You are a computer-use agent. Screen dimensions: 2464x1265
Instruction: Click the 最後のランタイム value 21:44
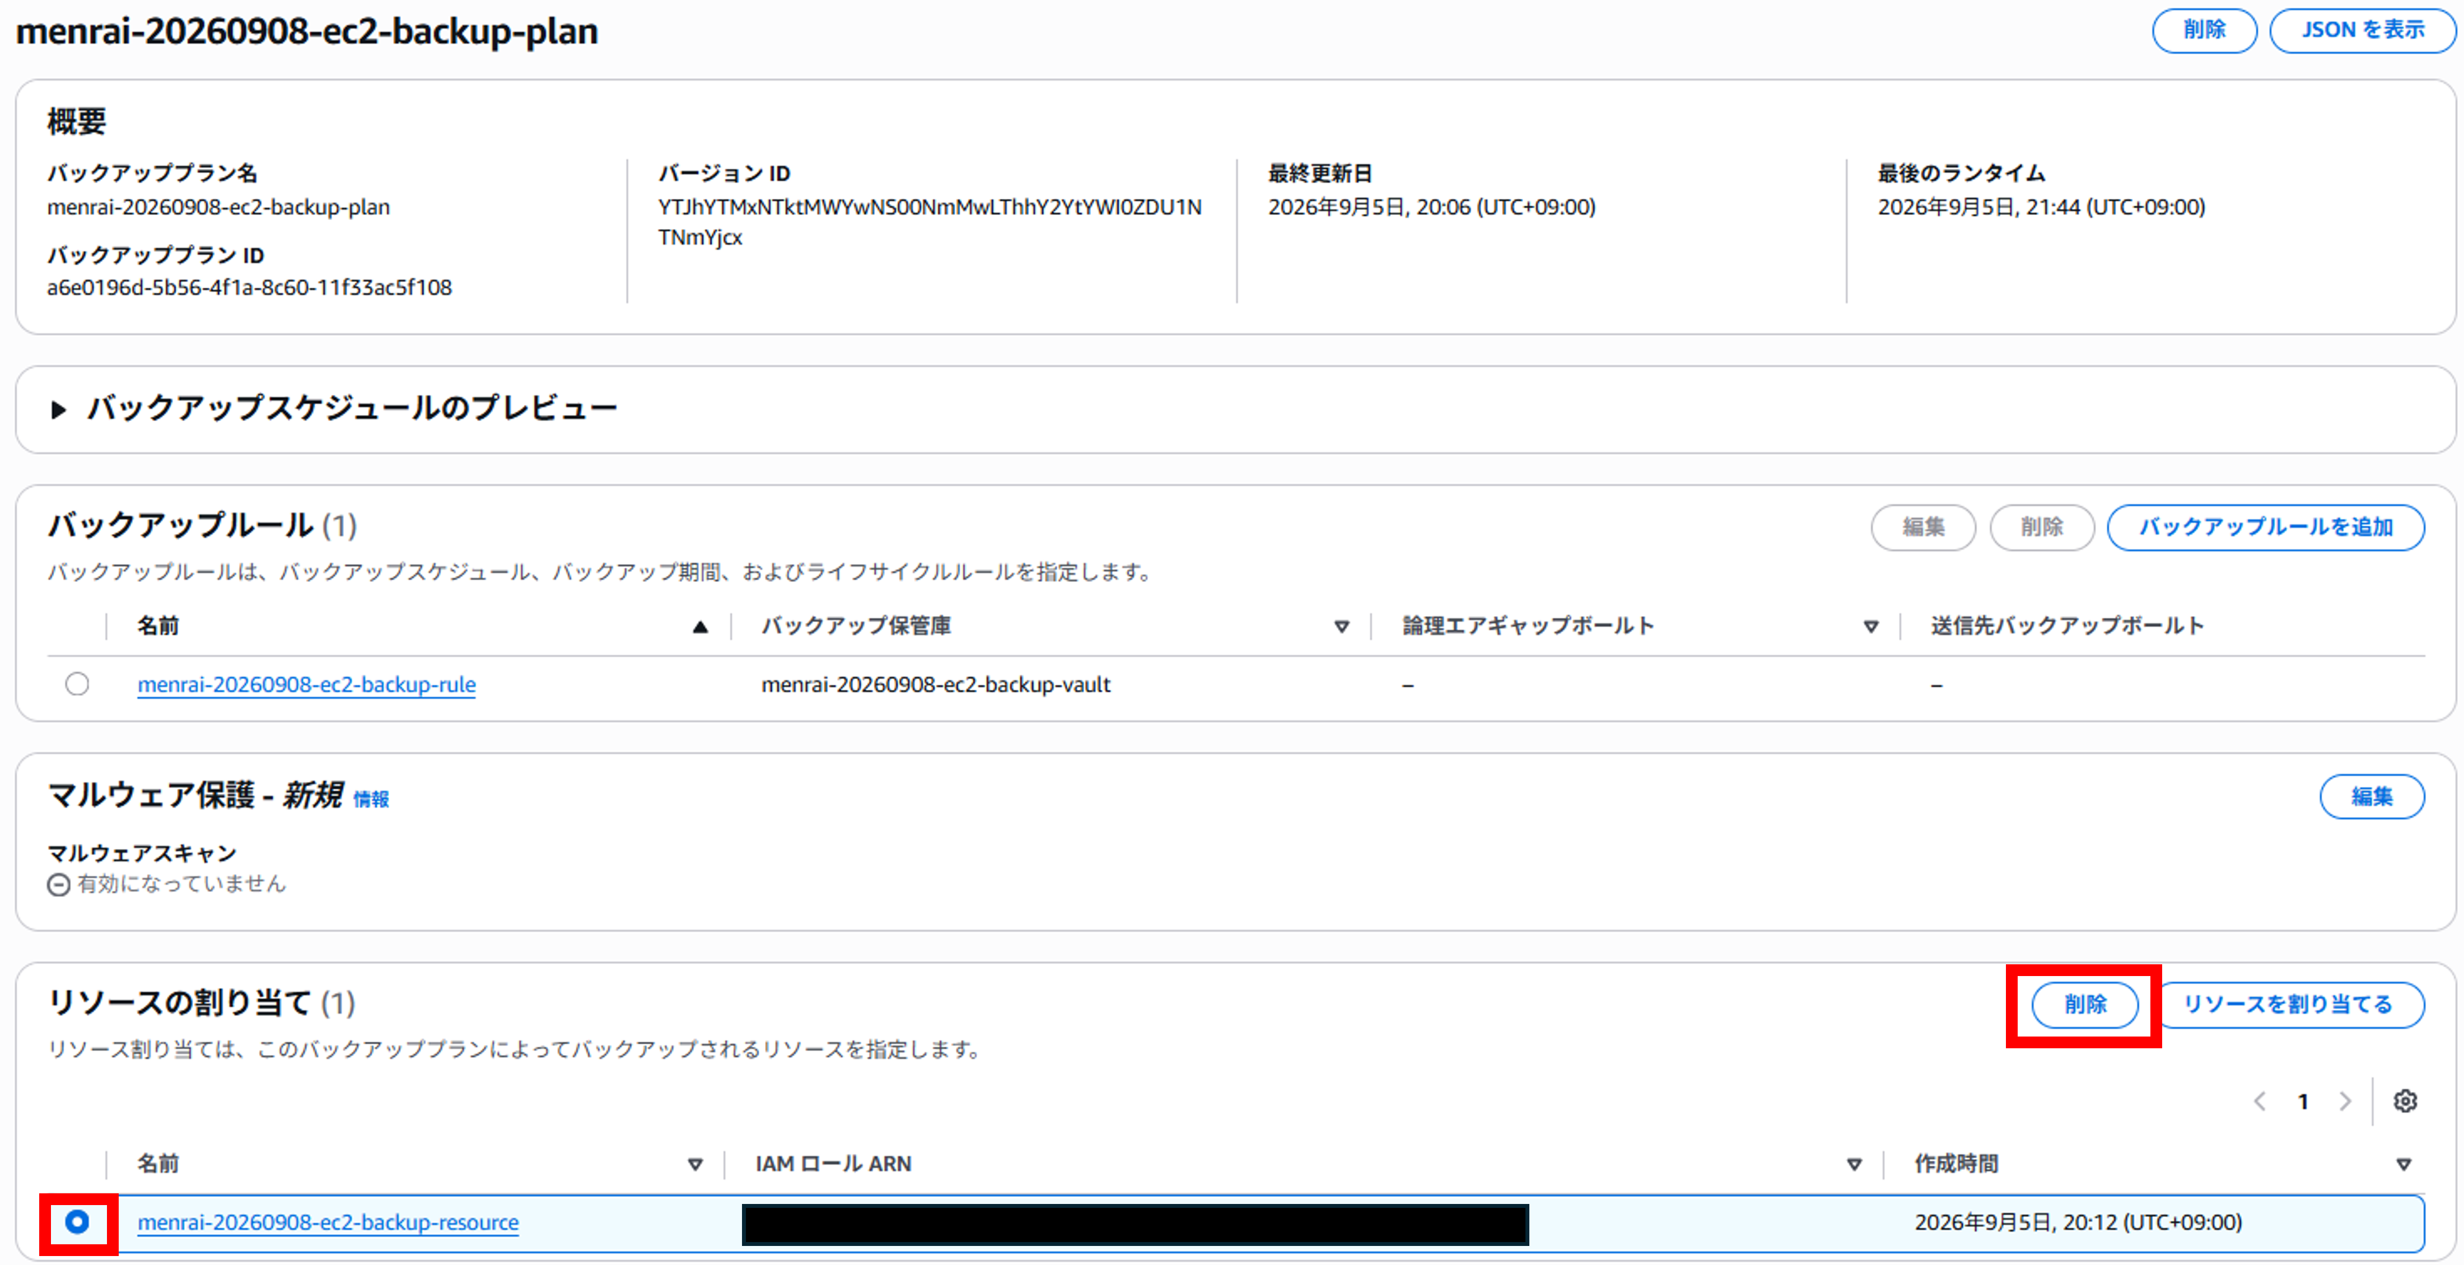pyautogui.click(x=2040, y=207)
